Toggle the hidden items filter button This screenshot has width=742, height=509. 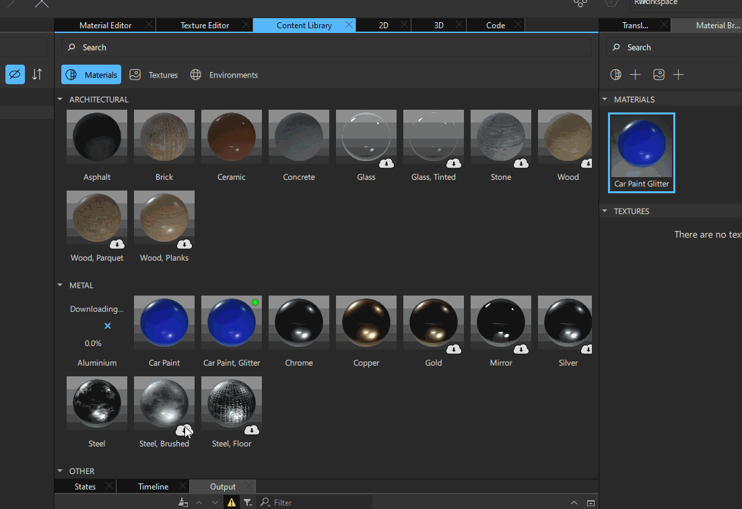click(x=15, y=74)
